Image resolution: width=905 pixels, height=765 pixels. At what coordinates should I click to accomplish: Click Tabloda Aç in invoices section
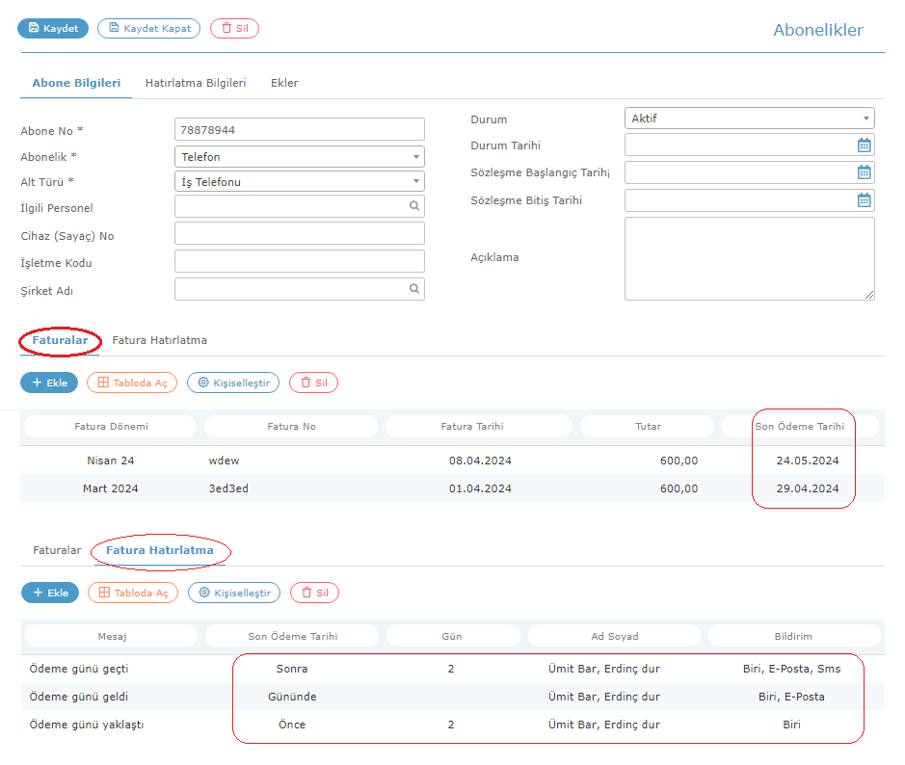(x=132, y=382)
